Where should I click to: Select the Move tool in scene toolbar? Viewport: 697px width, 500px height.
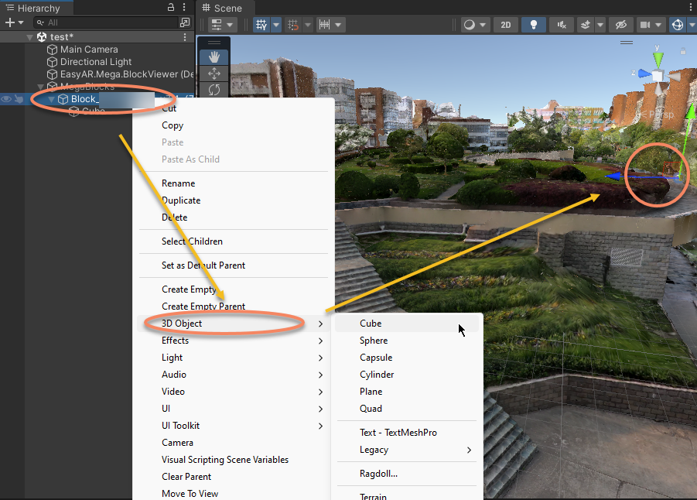tap(214, 73)
